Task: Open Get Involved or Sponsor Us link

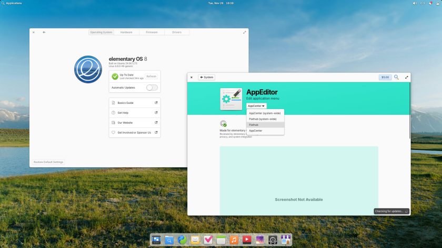Action: 135,133
